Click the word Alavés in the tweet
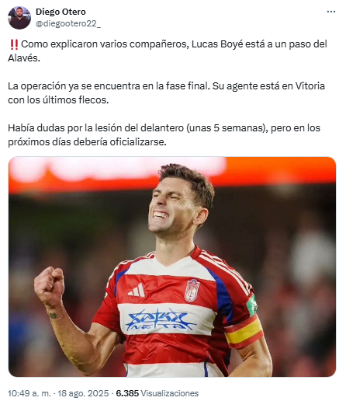 tap(24, 58)
